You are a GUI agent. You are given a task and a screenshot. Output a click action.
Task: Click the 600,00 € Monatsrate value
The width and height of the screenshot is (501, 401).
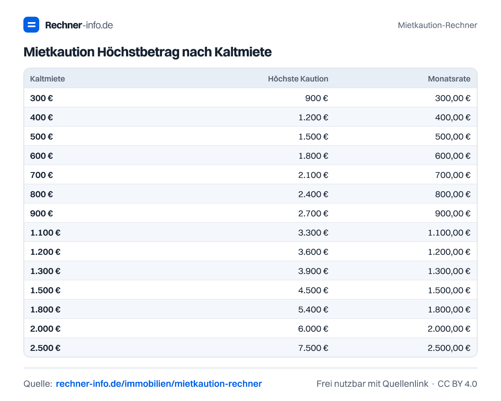pos(453,156)
